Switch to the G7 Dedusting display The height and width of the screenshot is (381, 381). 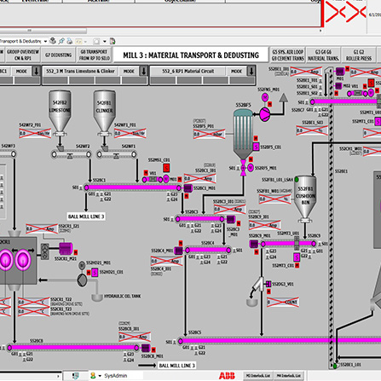coord(59,55)
